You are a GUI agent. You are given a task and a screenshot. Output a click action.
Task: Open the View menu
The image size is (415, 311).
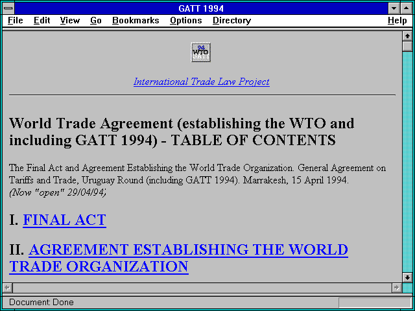pyautogui.click(x=70, y=21)
